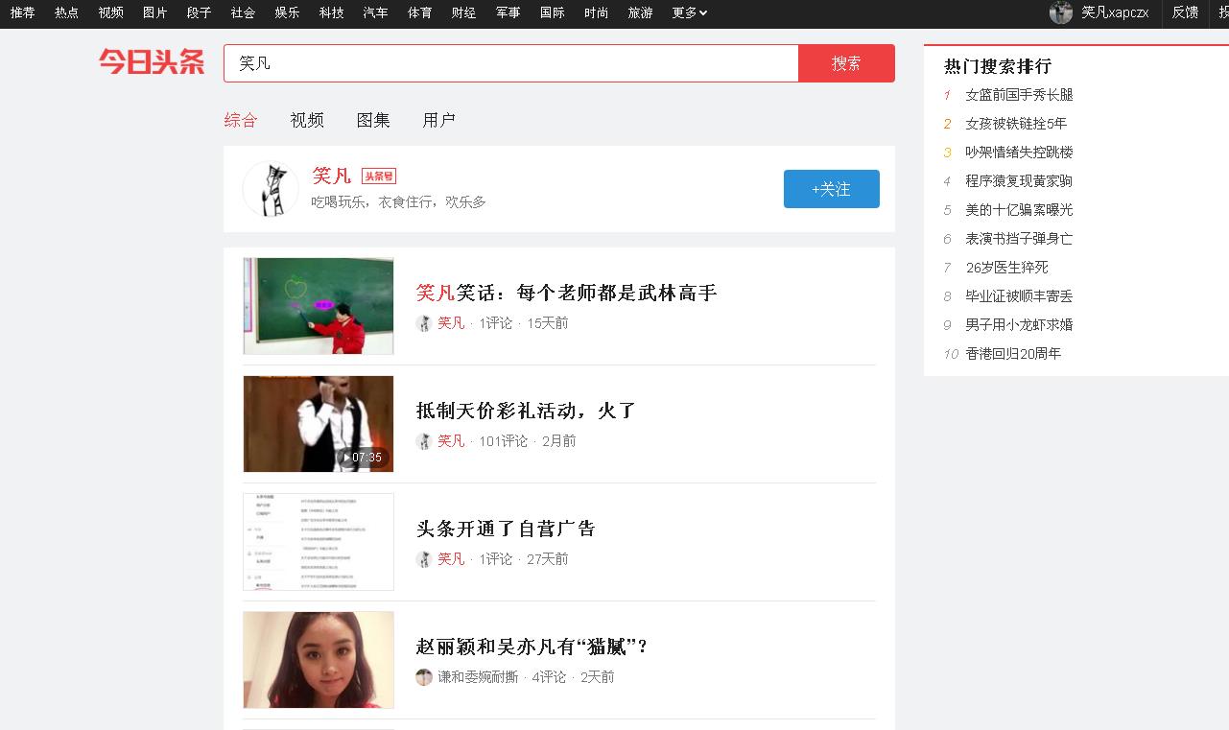Open article 头条开通了自营广告

point(506,529)
